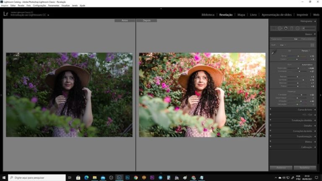The height and width of the screenshot is (181, 322).
Task: Pick the Radial Filter tool
Action: [x=297, y=28]
